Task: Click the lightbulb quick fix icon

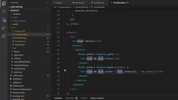Action: click(x=65, y=71)
